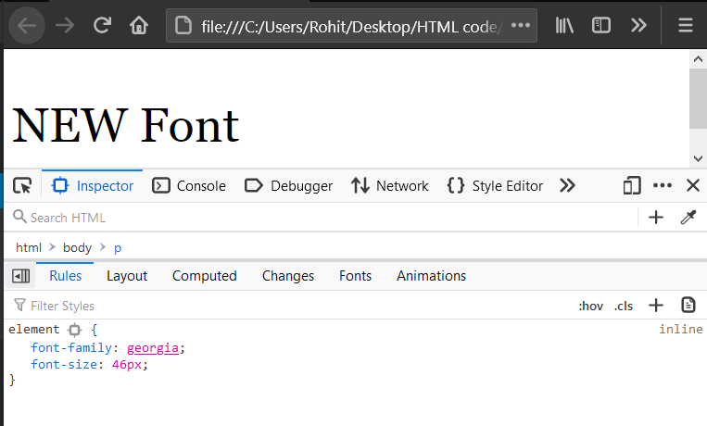Activate the element picker tool
Viewport: 707px width, 426px height.
(22, 186)
